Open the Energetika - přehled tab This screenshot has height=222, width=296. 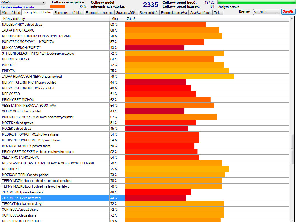click(69, 13)
